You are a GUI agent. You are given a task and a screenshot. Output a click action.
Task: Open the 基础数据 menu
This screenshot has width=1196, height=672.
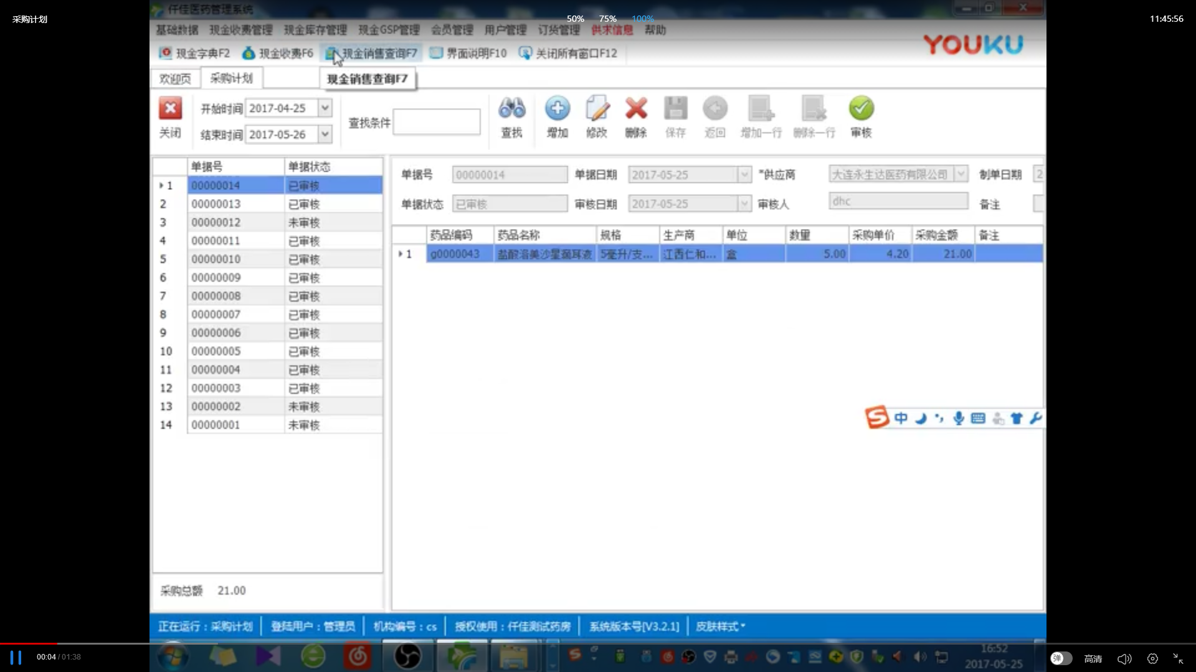tap(177, 30)
